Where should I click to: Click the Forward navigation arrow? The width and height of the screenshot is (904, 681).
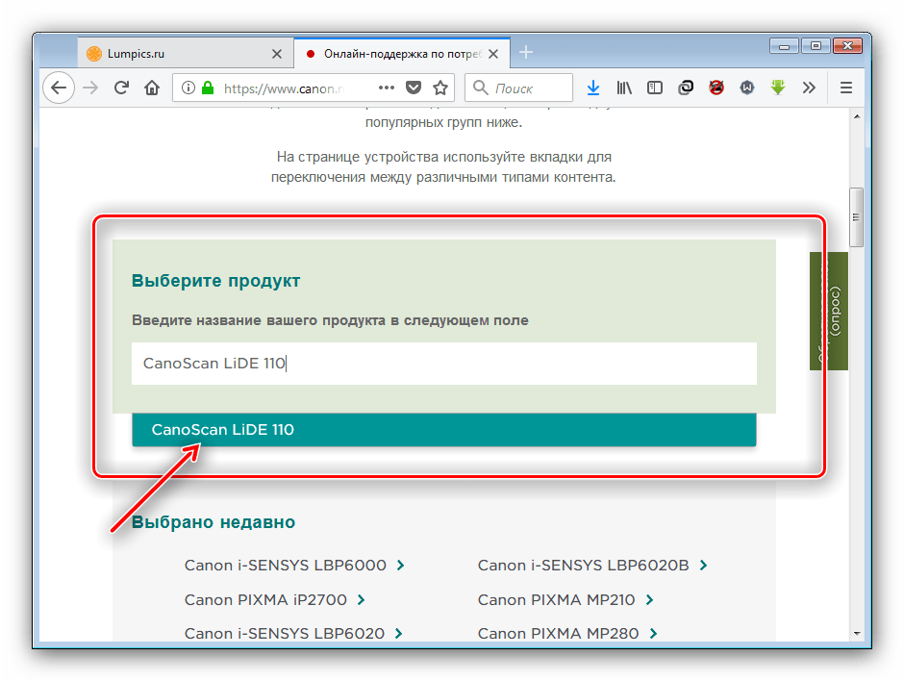[x=90, y=88]
